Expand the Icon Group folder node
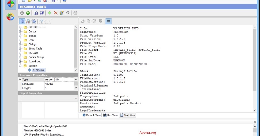 click(x=20, y=62)
